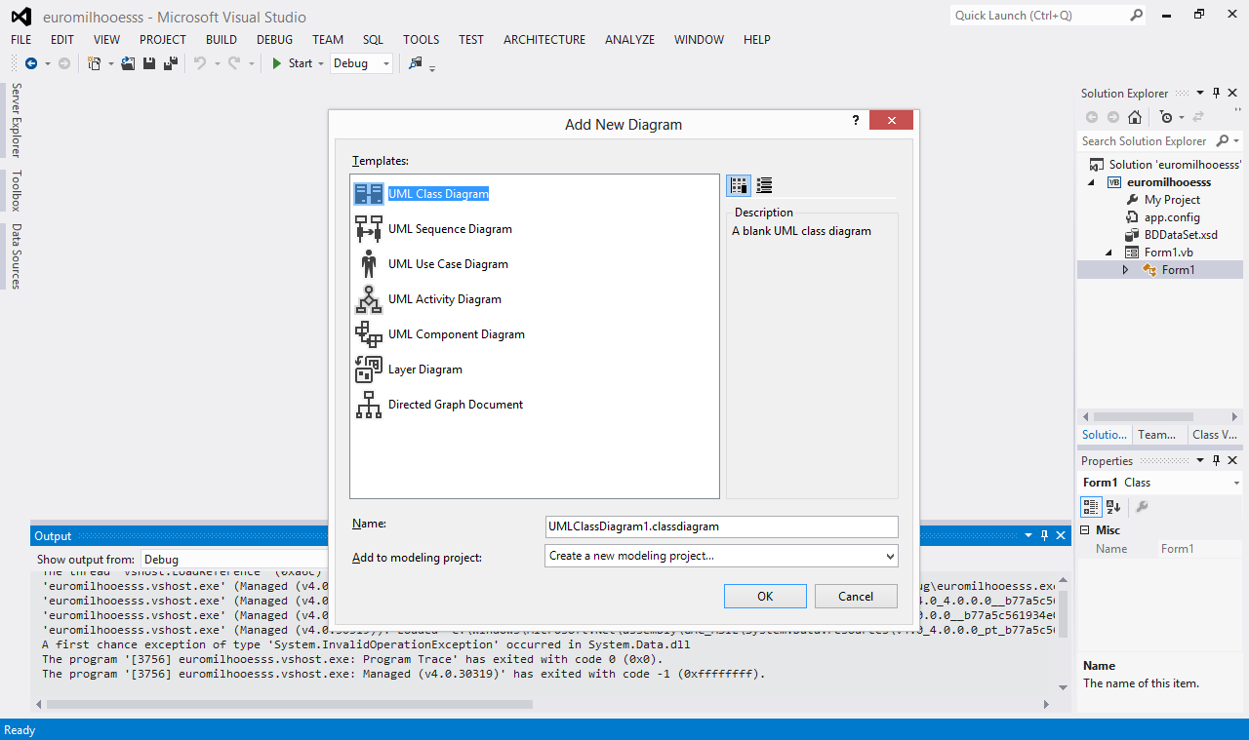Image resolution: width=1249 pixels, height=740 pixels.
Task: Select the UML Sequence Diagram template
Action: [450, 229]
